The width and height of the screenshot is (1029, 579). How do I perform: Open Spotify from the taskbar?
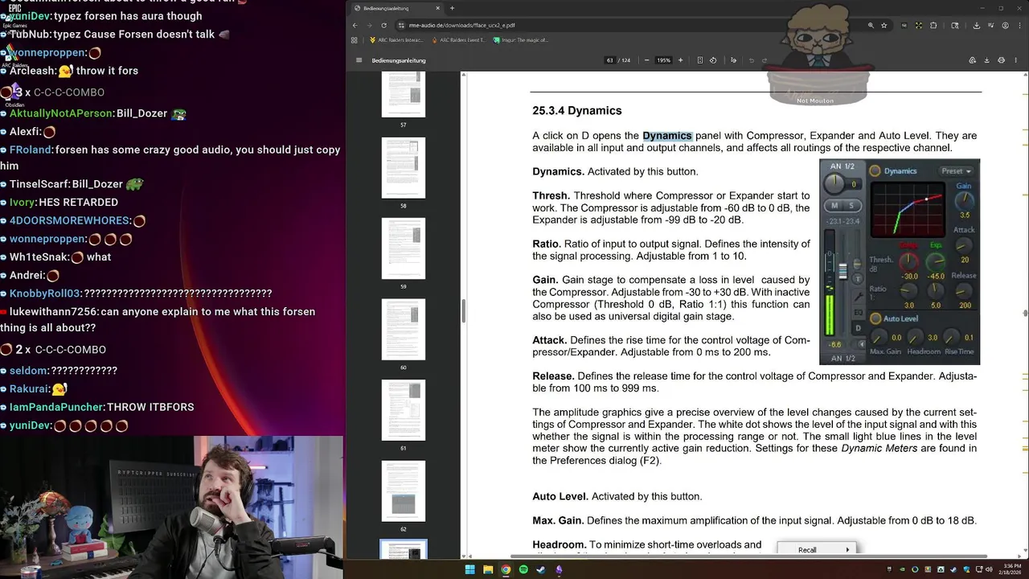coord(523,569)
